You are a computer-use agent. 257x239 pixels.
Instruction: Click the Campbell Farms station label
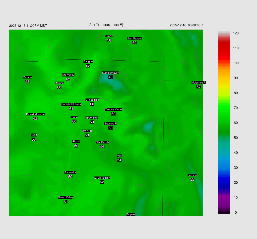pyautogui.click(x=71, y=104)
